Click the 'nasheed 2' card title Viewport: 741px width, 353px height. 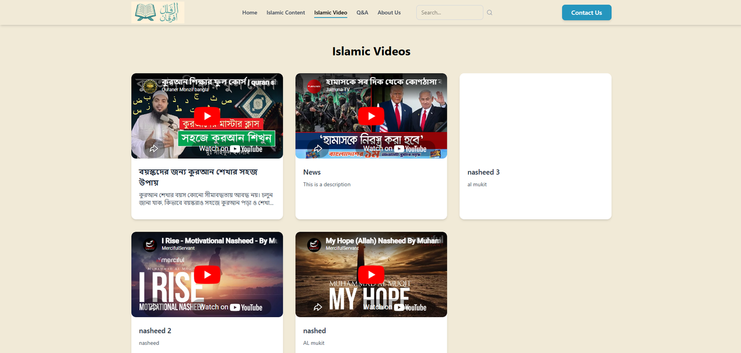(x=155, y=330)
